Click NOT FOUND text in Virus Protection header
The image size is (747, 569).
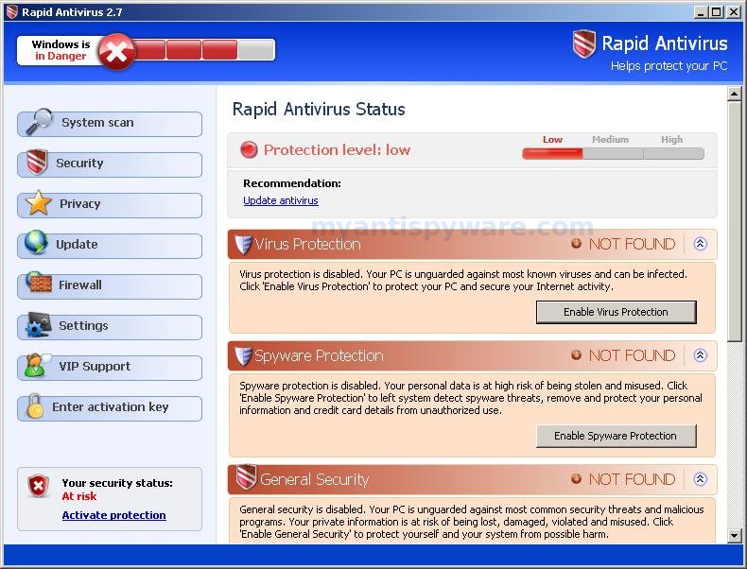633,244
